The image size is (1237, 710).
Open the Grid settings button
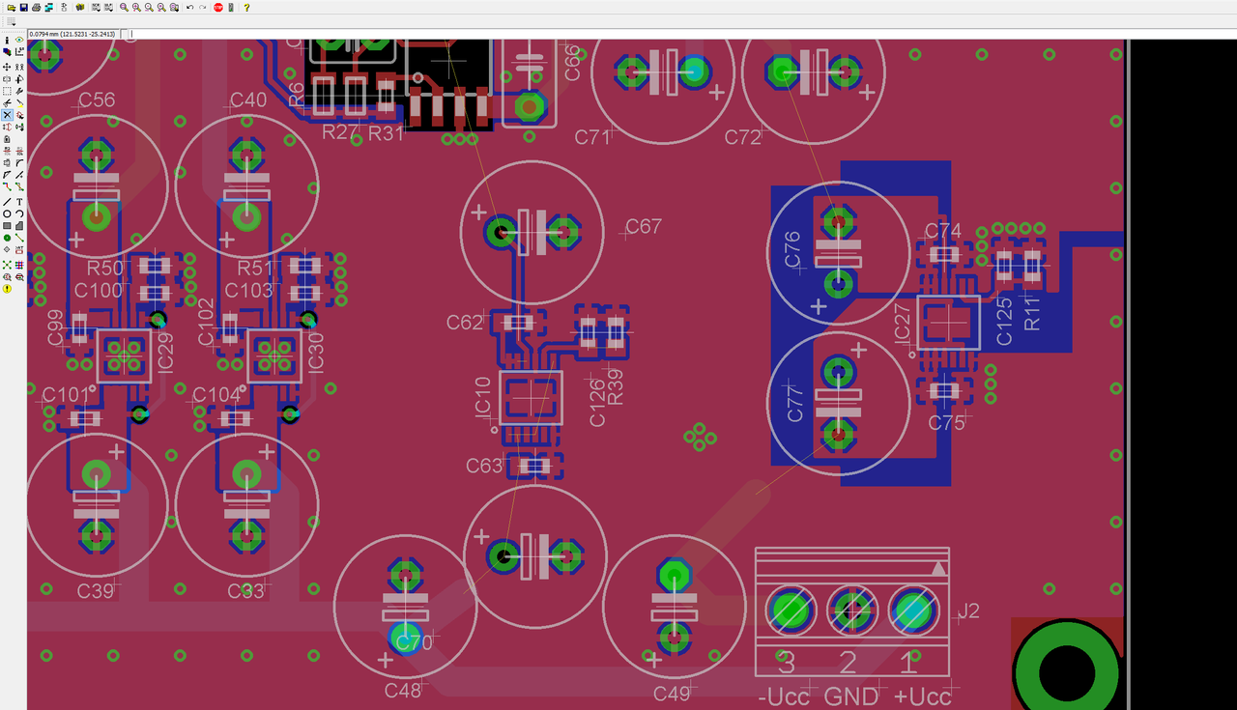coord(12,21)
